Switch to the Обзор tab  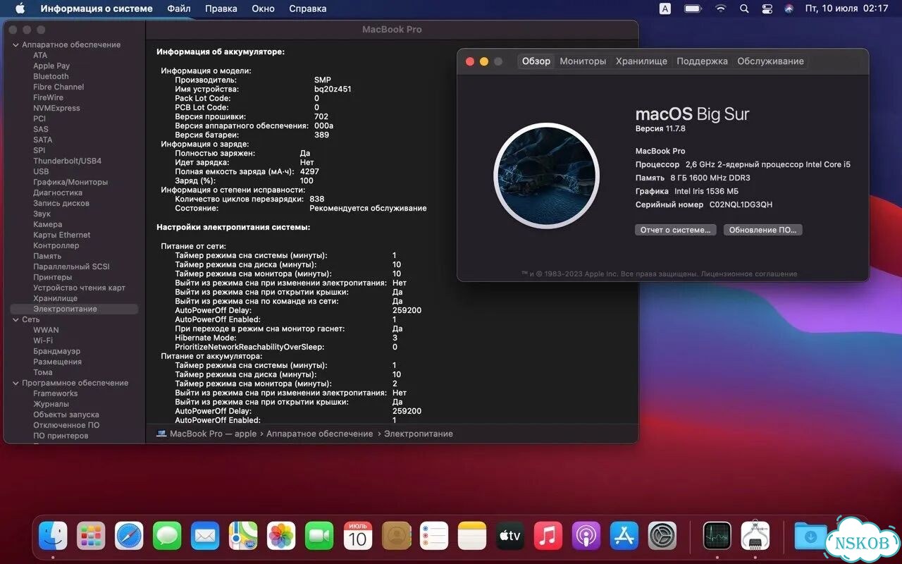(536, 61)
